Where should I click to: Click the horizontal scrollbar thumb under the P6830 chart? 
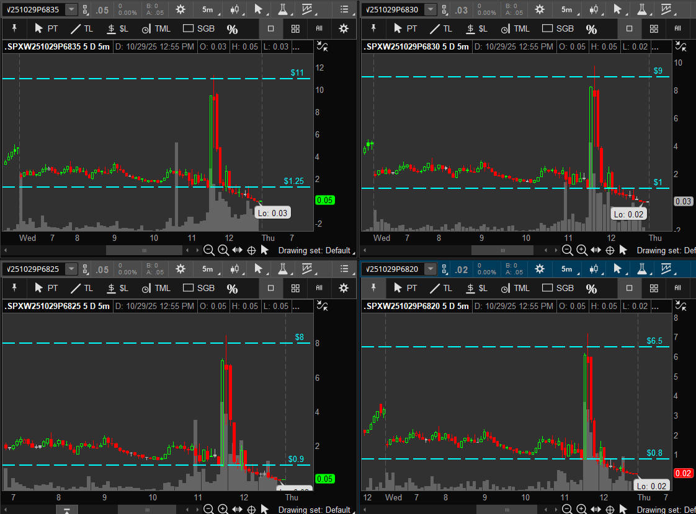pyautogui.click(x=502, y=250)
